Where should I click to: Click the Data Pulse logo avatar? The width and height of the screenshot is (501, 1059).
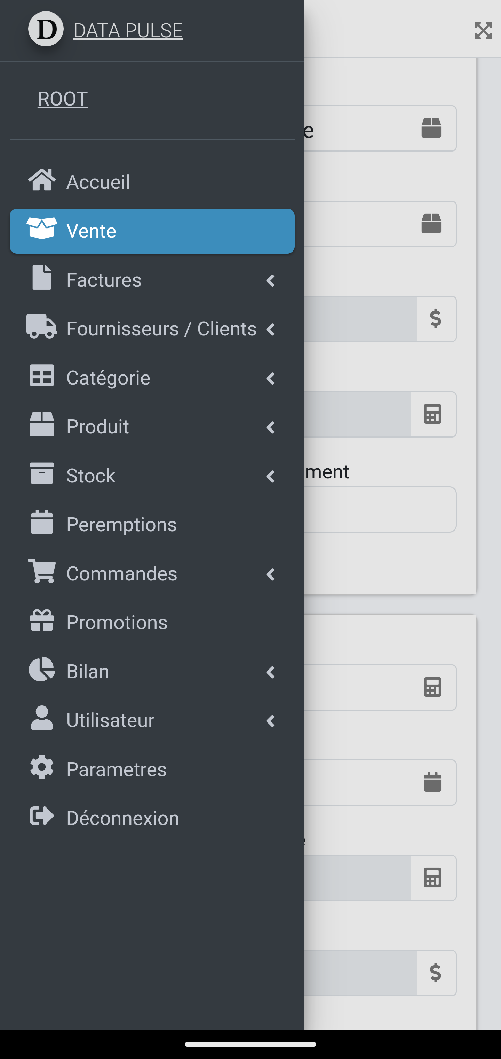[46, 29]
